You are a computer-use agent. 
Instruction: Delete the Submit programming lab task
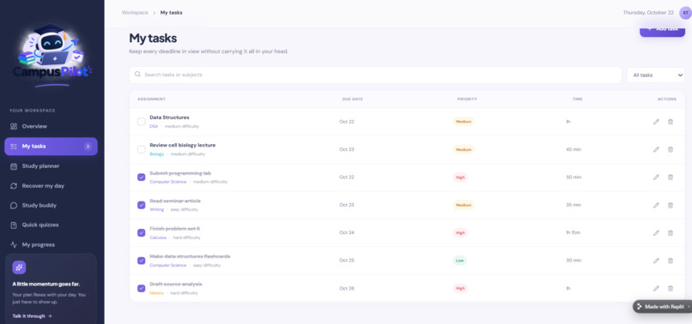(x=670, y=177)
